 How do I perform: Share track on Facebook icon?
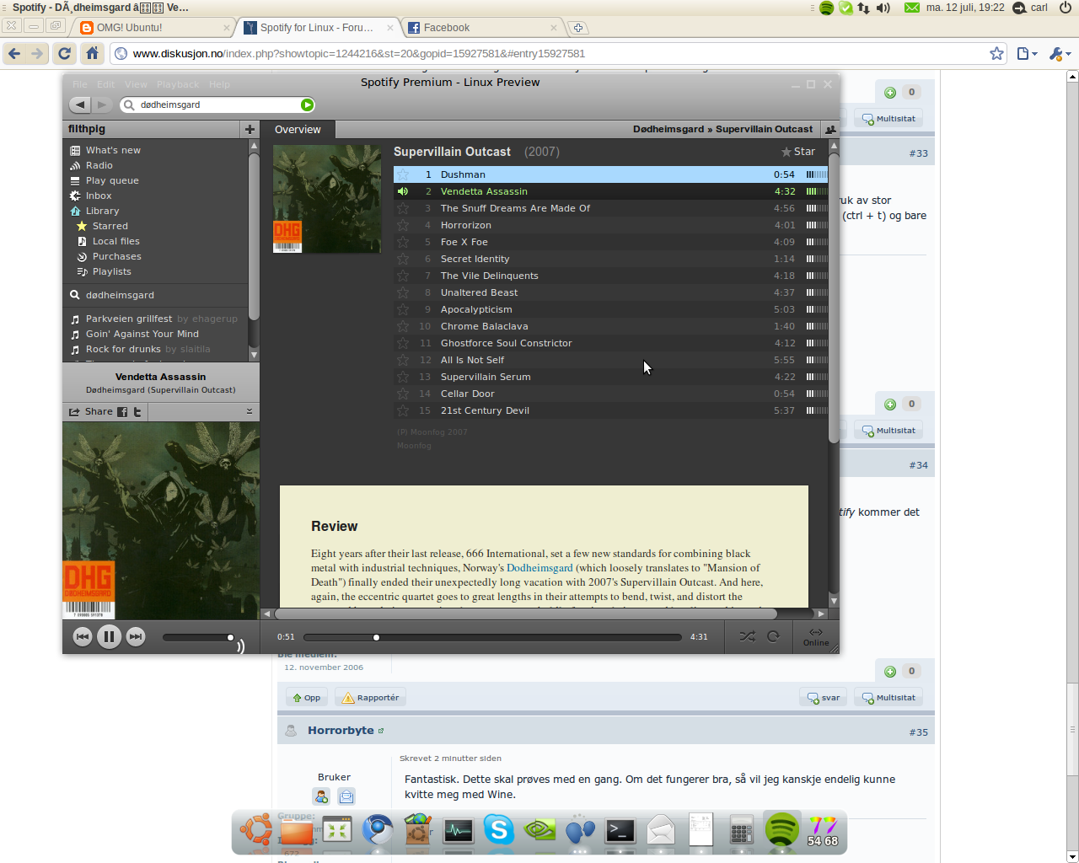(x=122, y=412)
